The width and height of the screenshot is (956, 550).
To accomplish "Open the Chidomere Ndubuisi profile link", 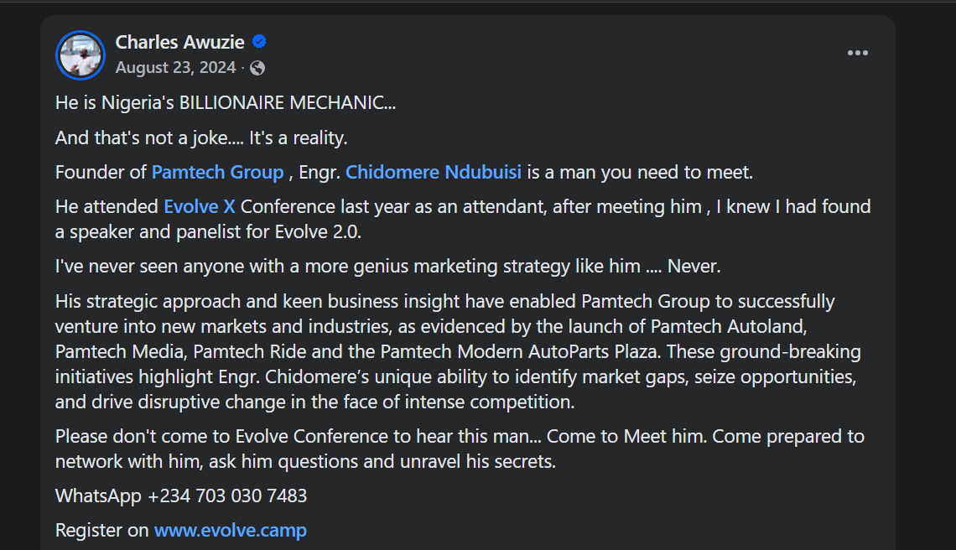I will pos(434,173).
